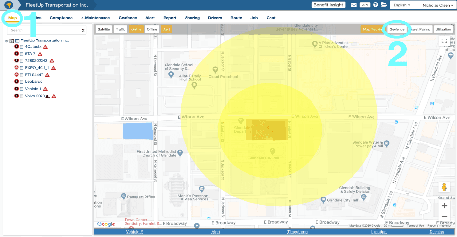Zoom out on the map
457x237 pixels.
pyautogui.click(x=444, y=216)
